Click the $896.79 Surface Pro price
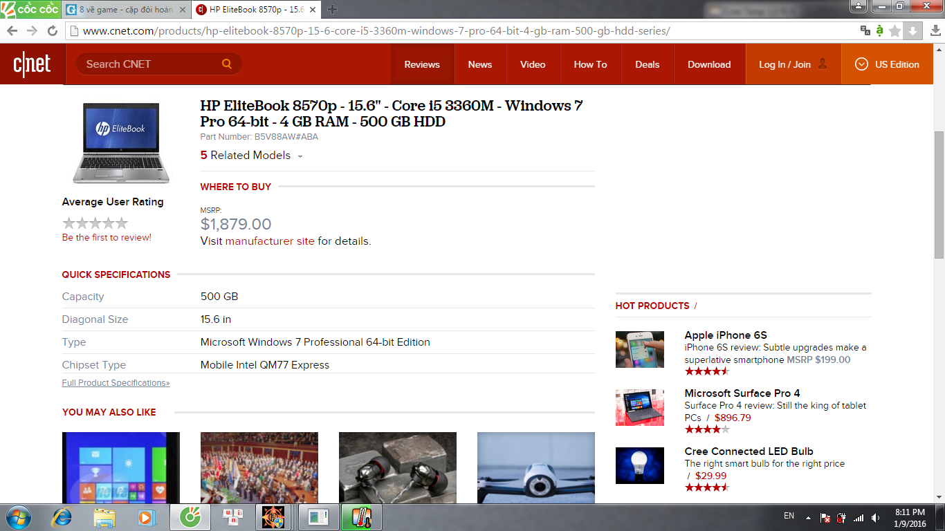Screen dimensions: 945x531 point(733,418)
